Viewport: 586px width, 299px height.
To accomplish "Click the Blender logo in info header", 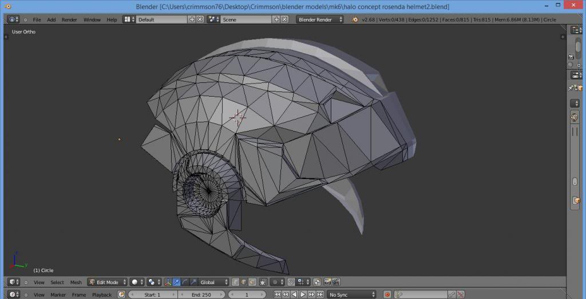I will point(355,19).
